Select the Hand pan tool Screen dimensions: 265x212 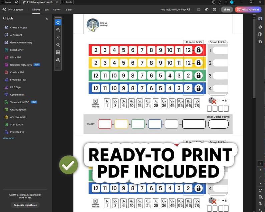tap(58, 22)
